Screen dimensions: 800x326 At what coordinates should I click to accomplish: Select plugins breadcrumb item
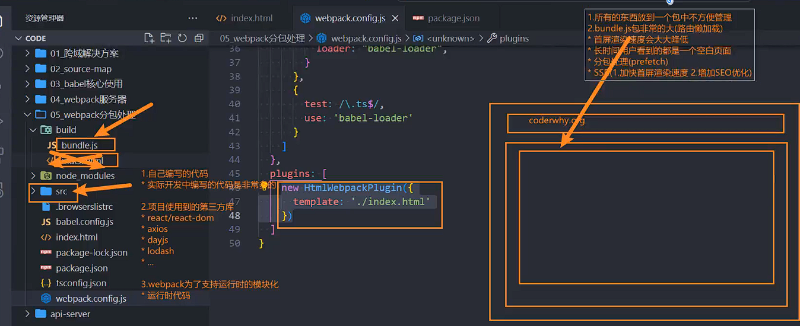coord(513,39)
